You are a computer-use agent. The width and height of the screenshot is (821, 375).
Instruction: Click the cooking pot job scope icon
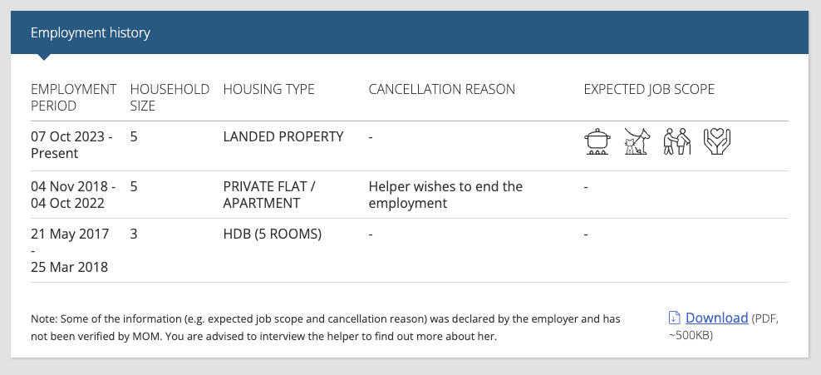597,141
